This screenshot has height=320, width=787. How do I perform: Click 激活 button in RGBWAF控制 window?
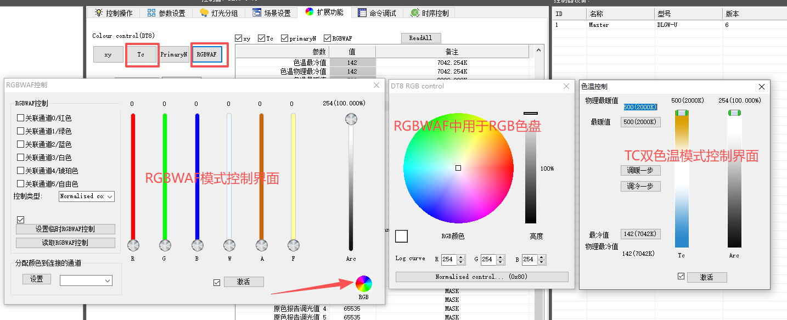pos(244,282)
